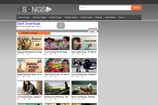Like the Jeenay Chalay song
158x105 pixels.
(82, 77)
